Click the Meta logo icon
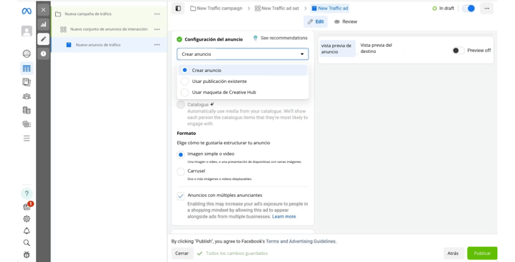Viewport: 515px width, 262px height. tap(27, 12)
